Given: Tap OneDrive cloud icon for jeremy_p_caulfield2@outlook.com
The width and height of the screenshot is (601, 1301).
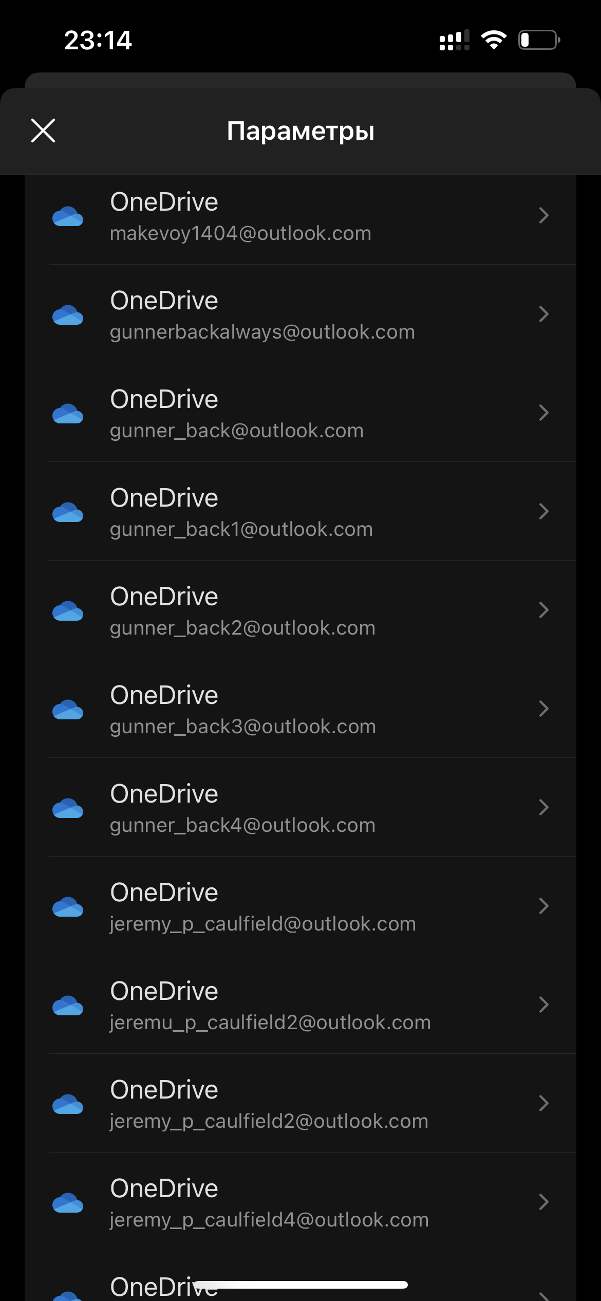Looking at the screenshot, I should tap(68, 1104).
